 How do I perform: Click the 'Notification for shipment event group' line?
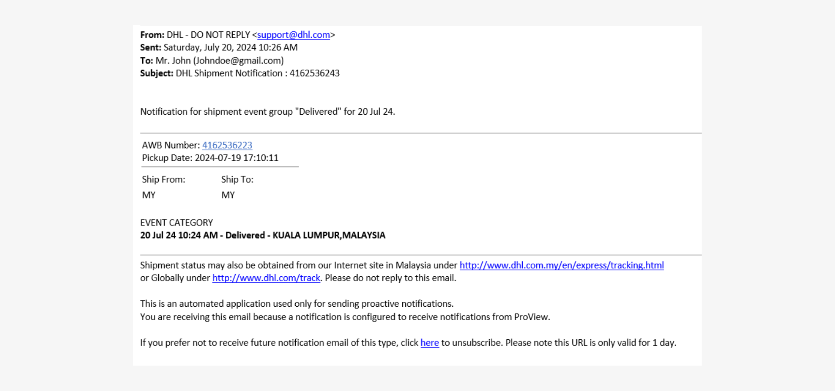[267, 112]
